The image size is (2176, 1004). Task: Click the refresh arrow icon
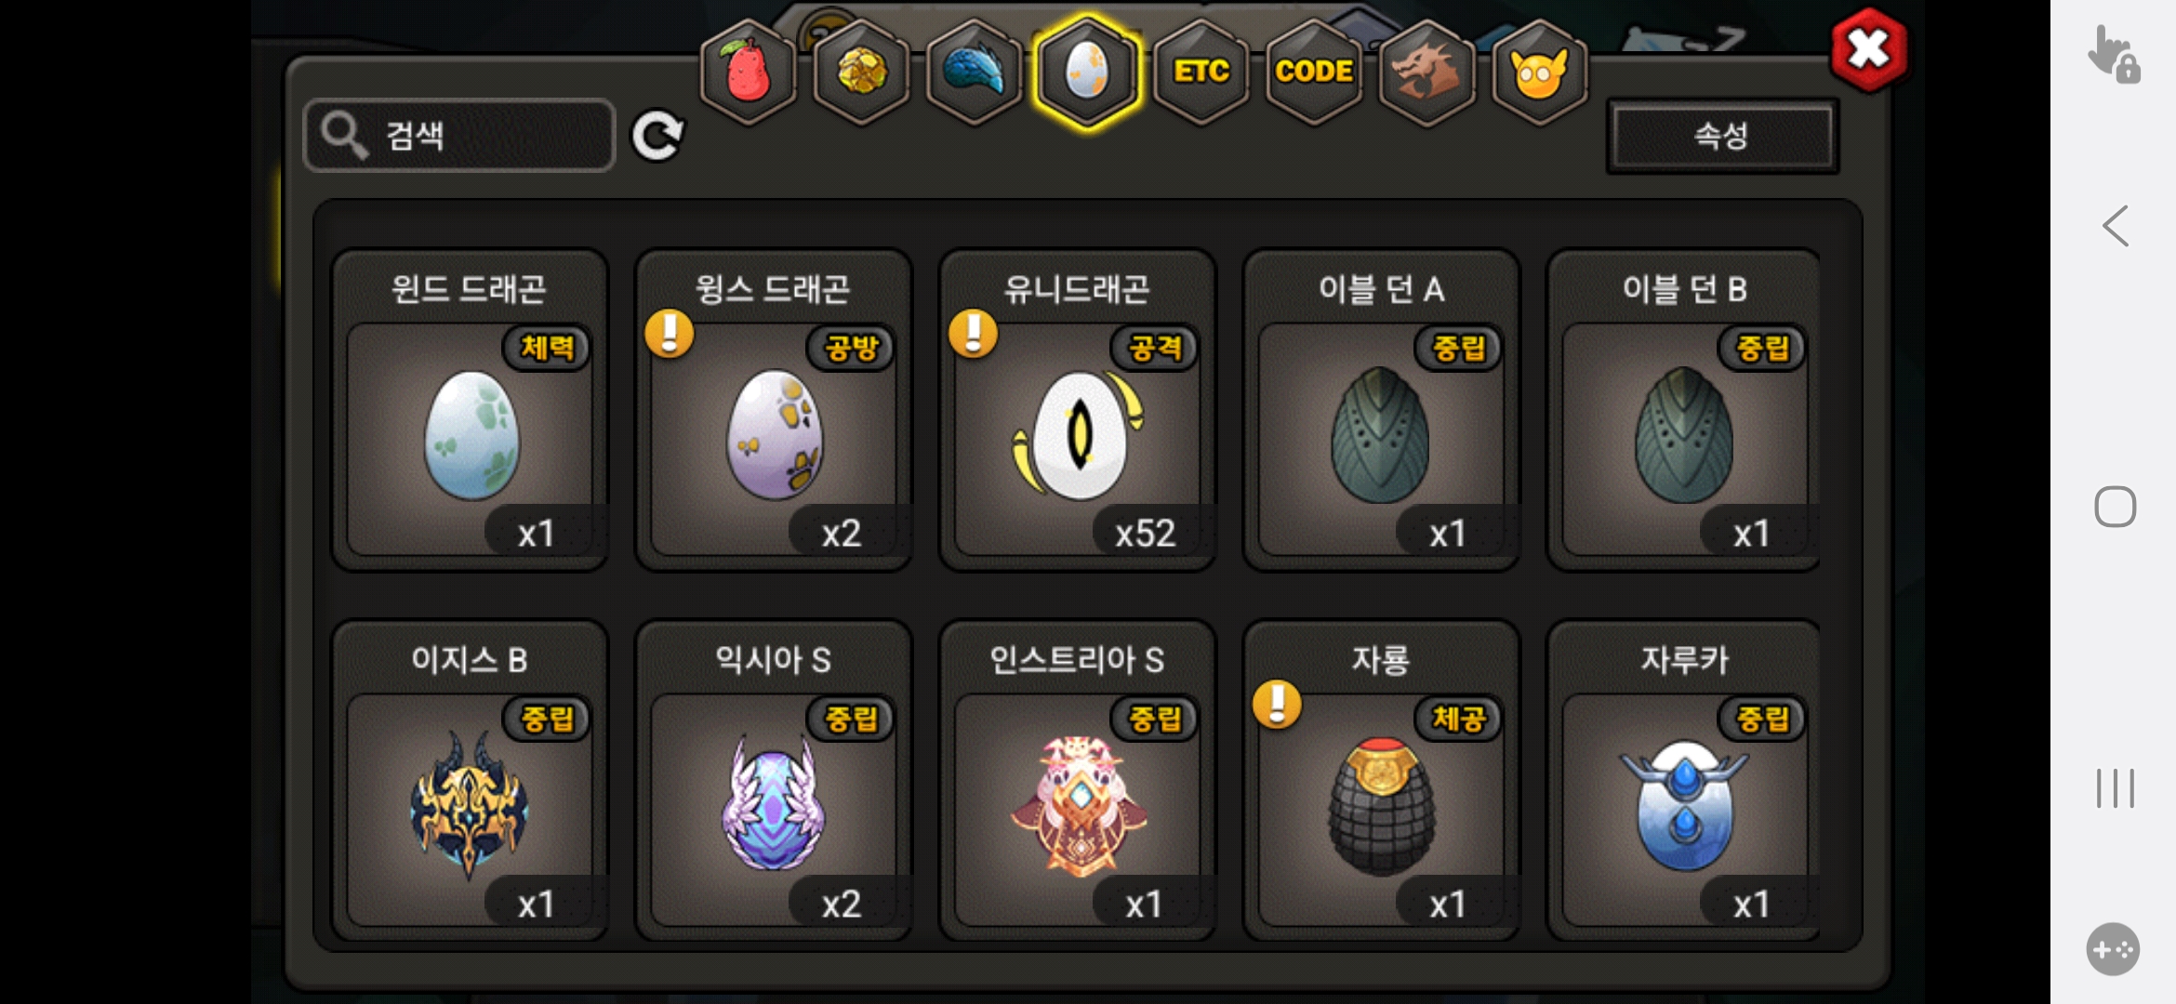[x=657, y=137]
